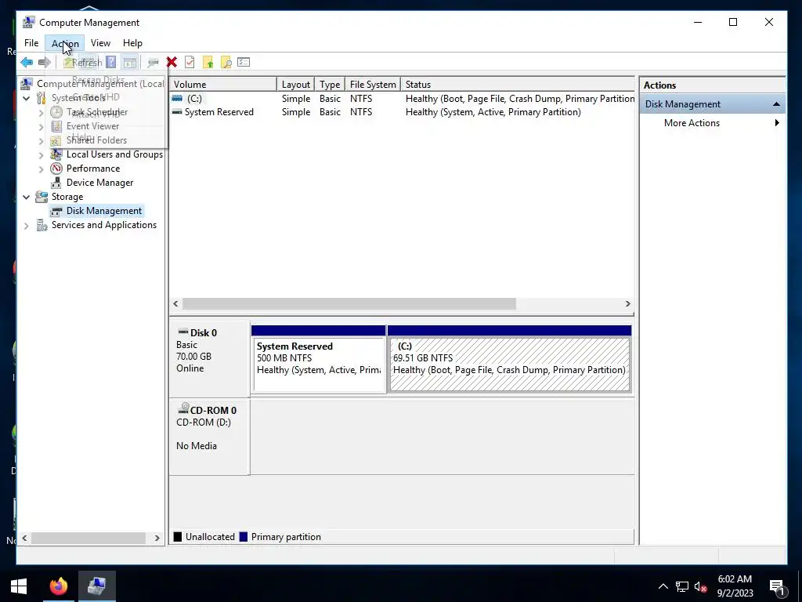Click the Type column header
The width and height of the screenshot is (802, 602).
[330, 85]
